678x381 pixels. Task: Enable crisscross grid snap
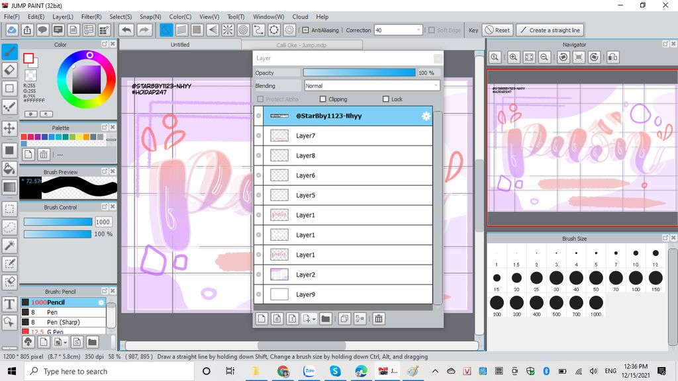coord(197,30)
